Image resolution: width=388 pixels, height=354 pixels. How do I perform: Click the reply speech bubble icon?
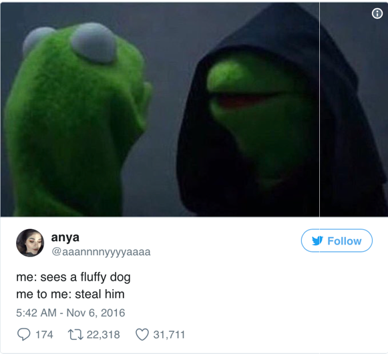point(24,335)
